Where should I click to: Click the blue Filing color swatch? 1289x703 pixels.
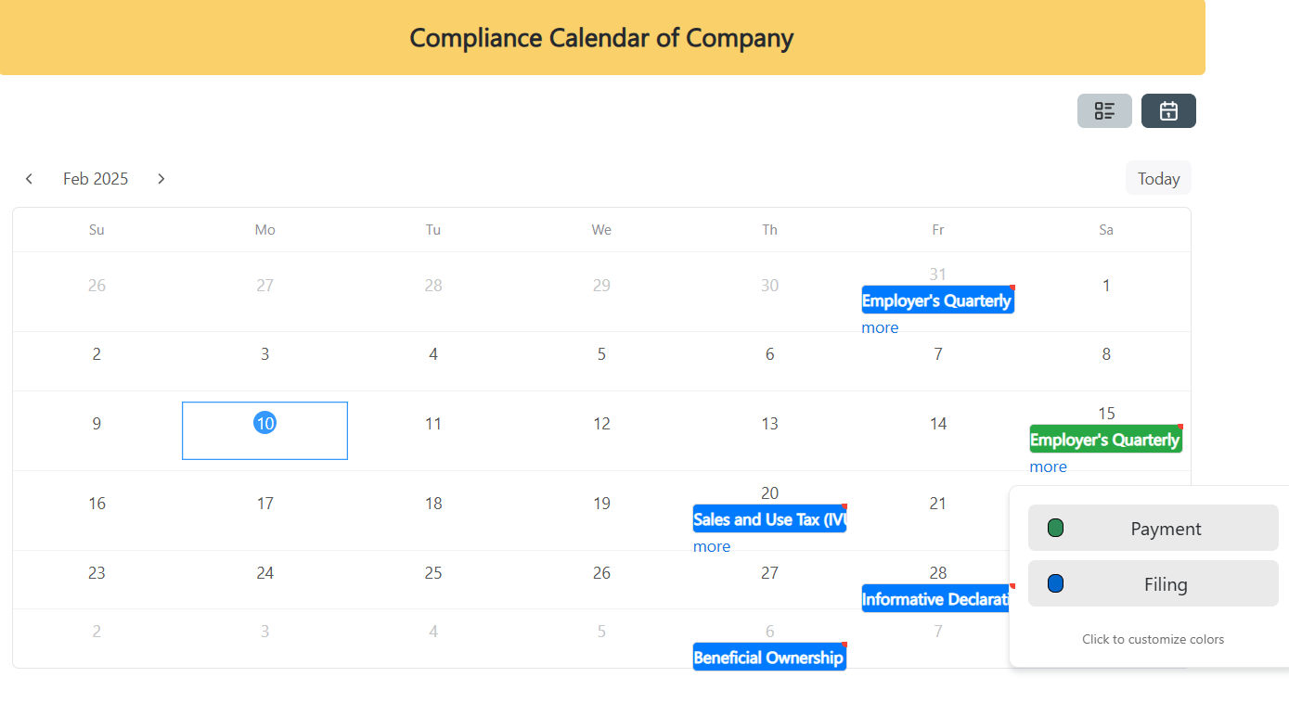point(1055,584)
